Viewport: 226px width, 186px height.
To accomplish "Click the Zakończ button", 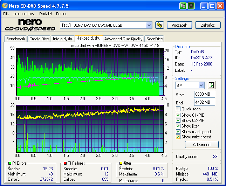I will 208,25.
